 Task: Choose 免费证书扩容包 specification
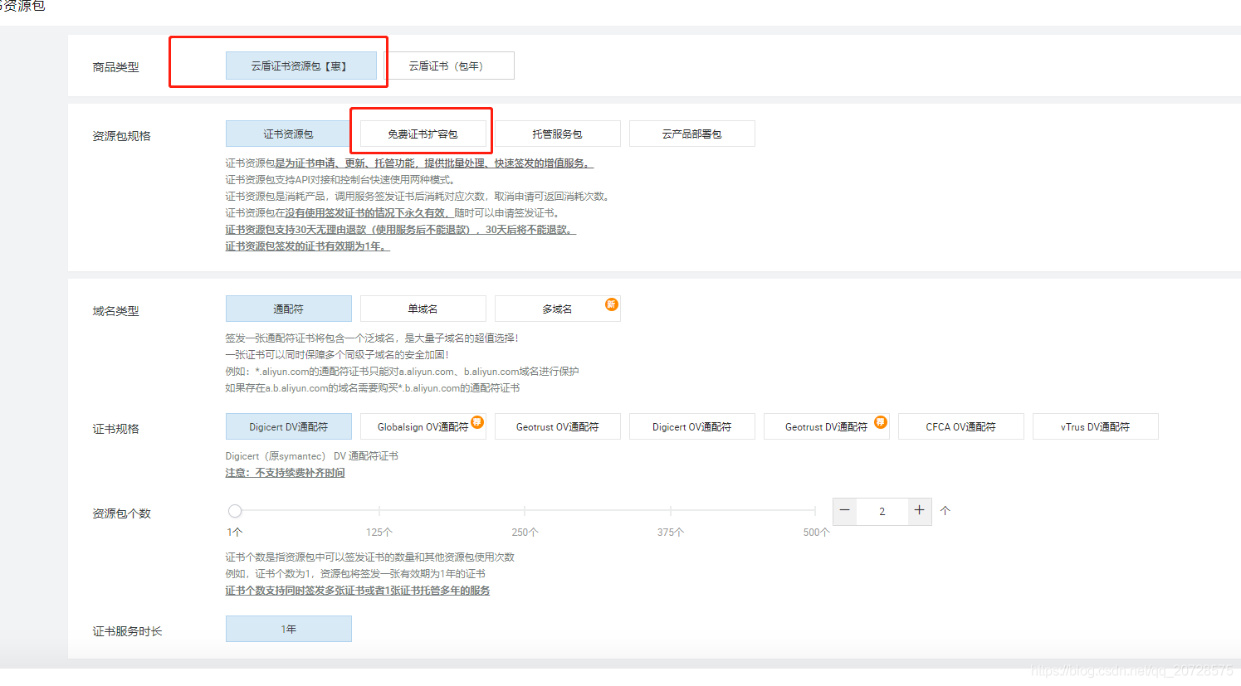(423, 134)
